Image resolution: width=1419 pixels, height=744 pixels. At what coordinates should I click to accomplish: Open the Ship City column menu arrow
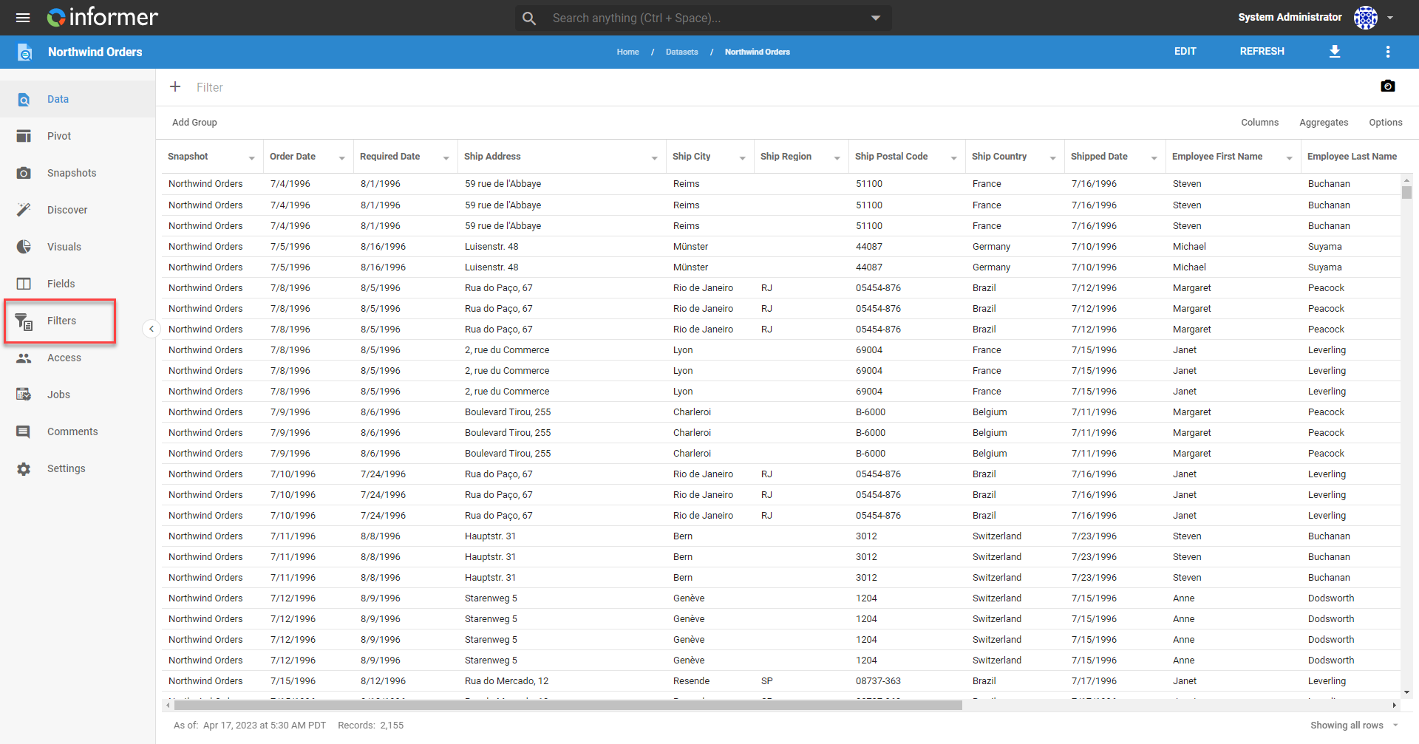coord(742,158)
